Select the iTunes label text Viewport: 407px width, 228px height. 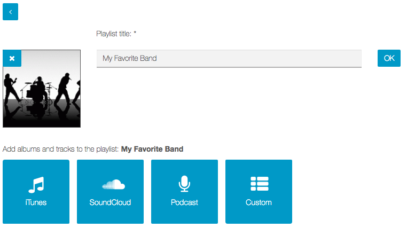tap(36, 202)
